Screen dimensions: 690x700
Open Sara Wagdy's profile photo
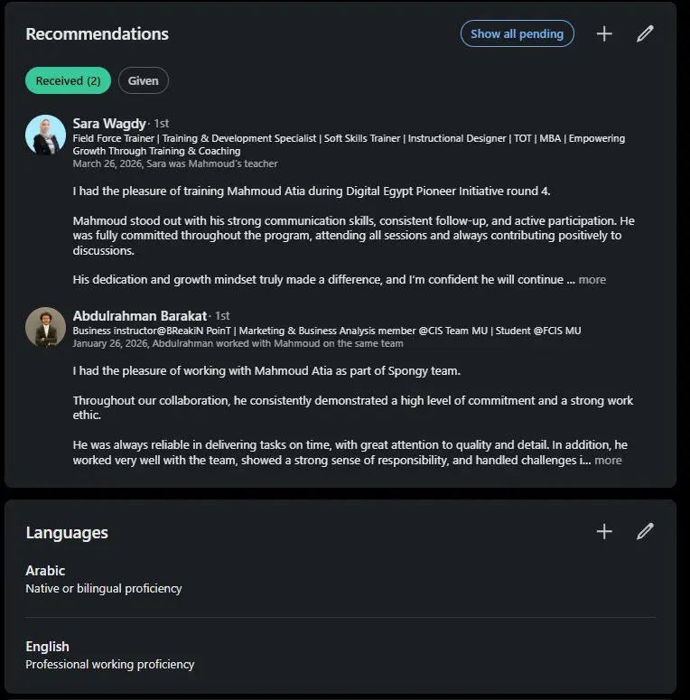(45, 135)
